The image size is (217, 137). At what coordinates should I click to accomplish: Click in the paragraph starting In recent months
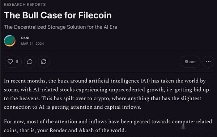tap(106, 94)
